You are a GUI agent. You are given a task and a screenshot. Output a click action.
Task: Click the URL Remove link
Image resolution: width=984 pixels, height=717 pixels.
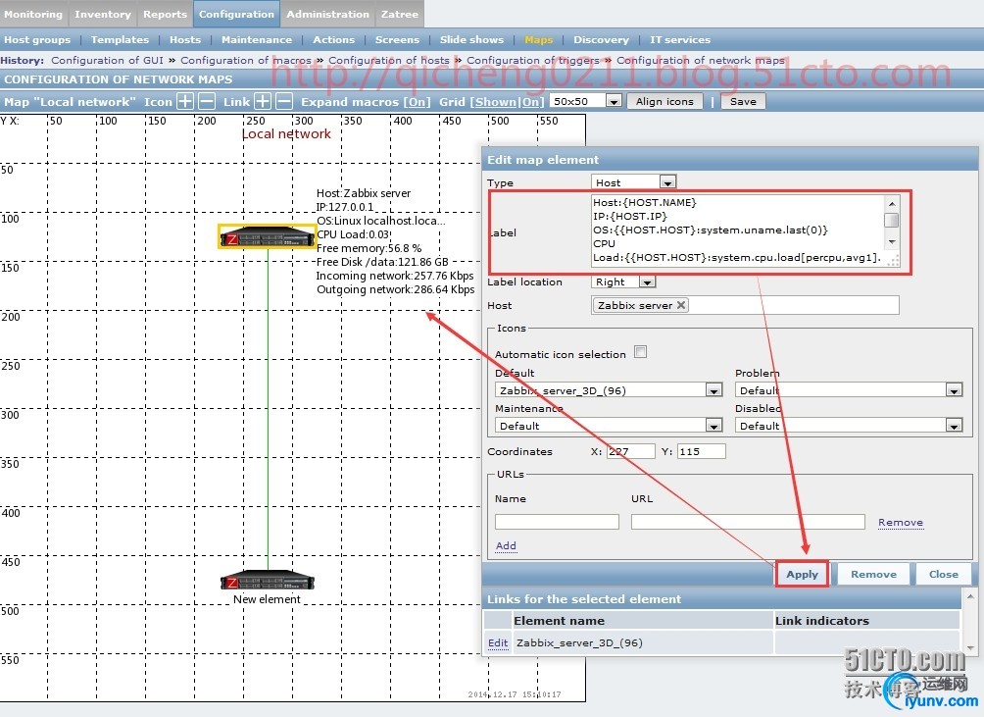[901, 523]
